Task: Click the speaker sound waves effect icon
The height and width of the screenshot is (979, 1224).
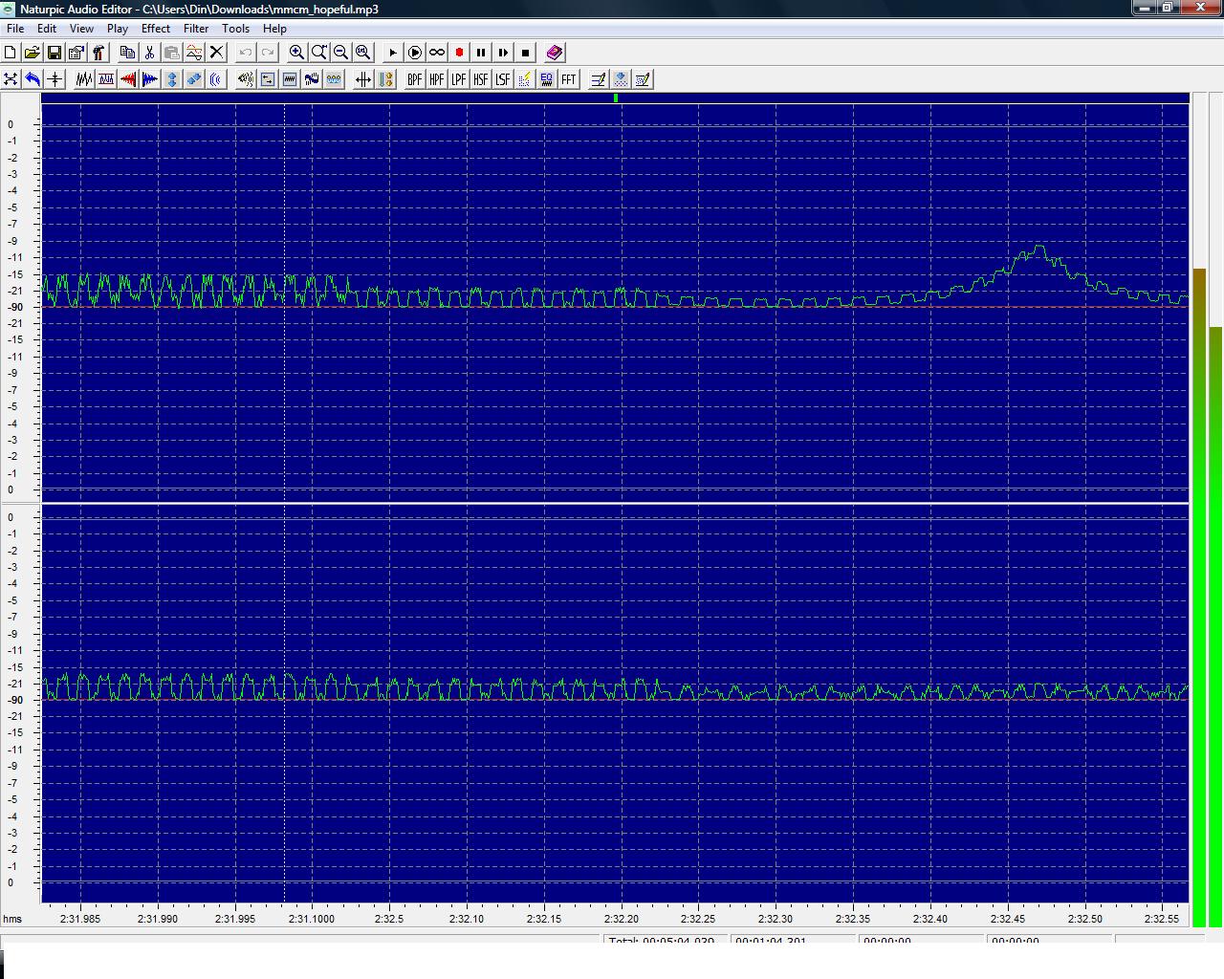Action: tap(246, 79)
